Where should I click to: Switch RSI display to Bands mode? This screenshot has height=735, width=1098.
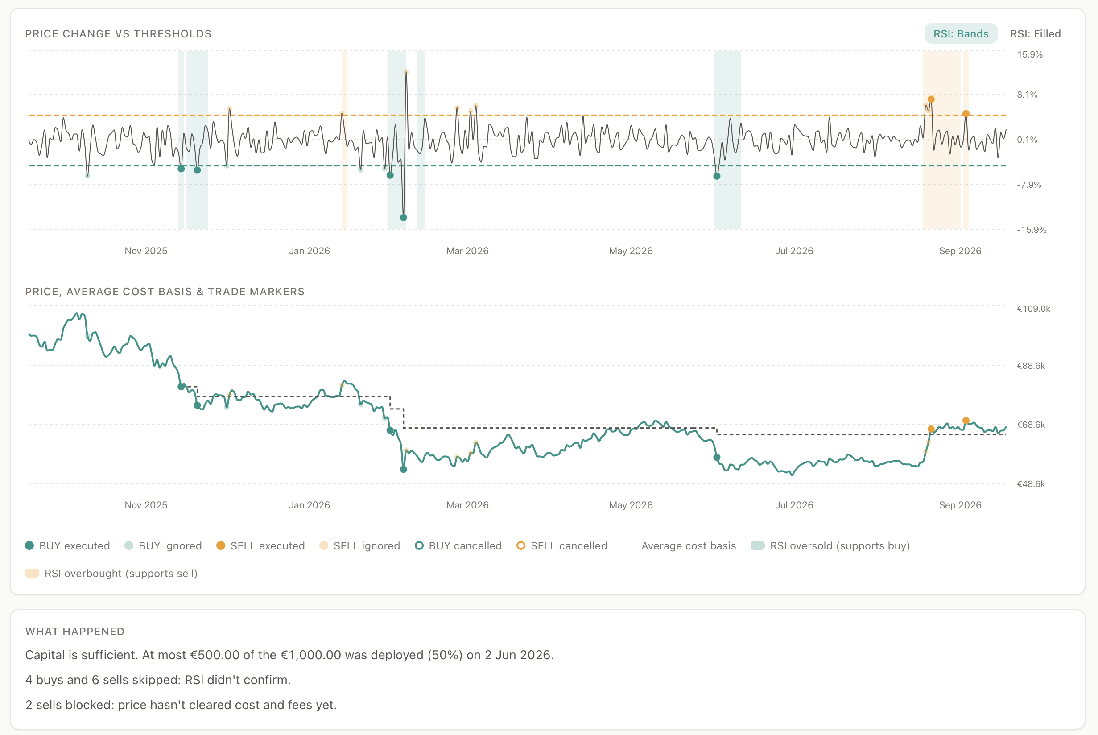click(961, 34)
